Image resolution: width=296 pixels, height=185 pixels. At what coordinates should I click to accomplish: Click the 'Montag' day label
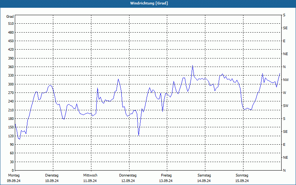(14, 175)
